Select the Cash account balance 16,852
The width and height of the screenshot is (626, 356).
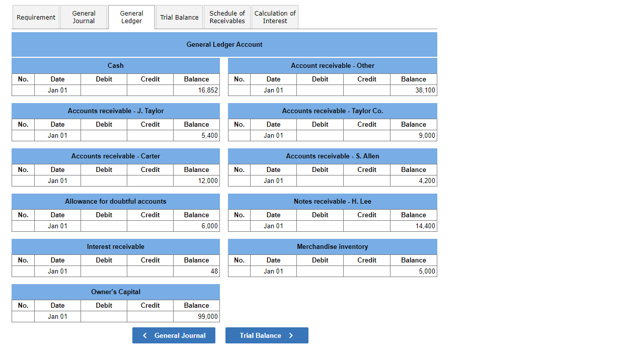click(196, 90)
